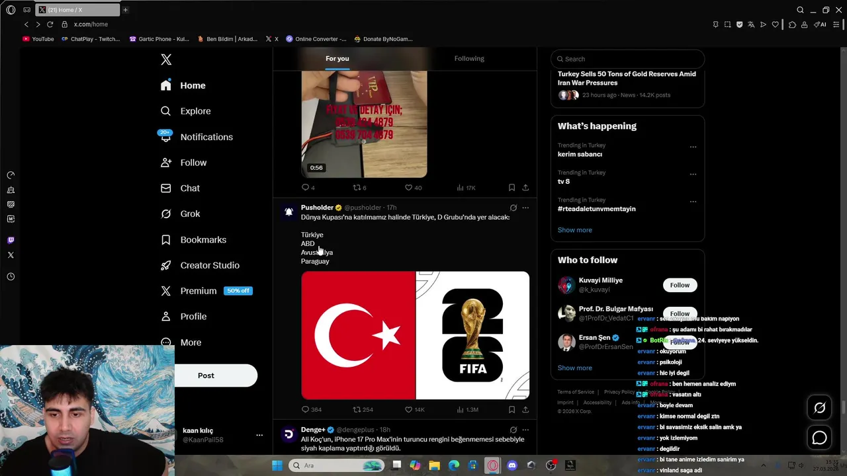The height and width of the screenshot is (476, 847).
Task: Open options for kerim sabancı trend
Action: (693, 147)
